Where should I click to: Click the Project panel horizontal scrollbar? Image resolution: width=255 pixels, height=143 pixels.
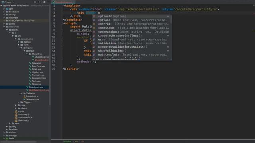[x=19, y=142]
